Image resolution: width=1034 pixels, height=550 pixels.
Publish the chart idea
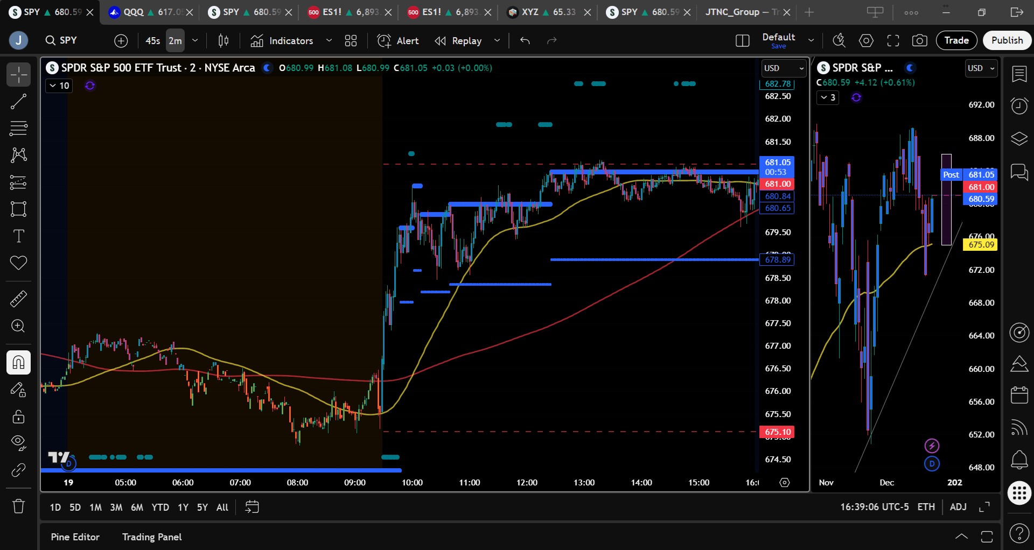pyautogui.click(x=1007, y=40)
